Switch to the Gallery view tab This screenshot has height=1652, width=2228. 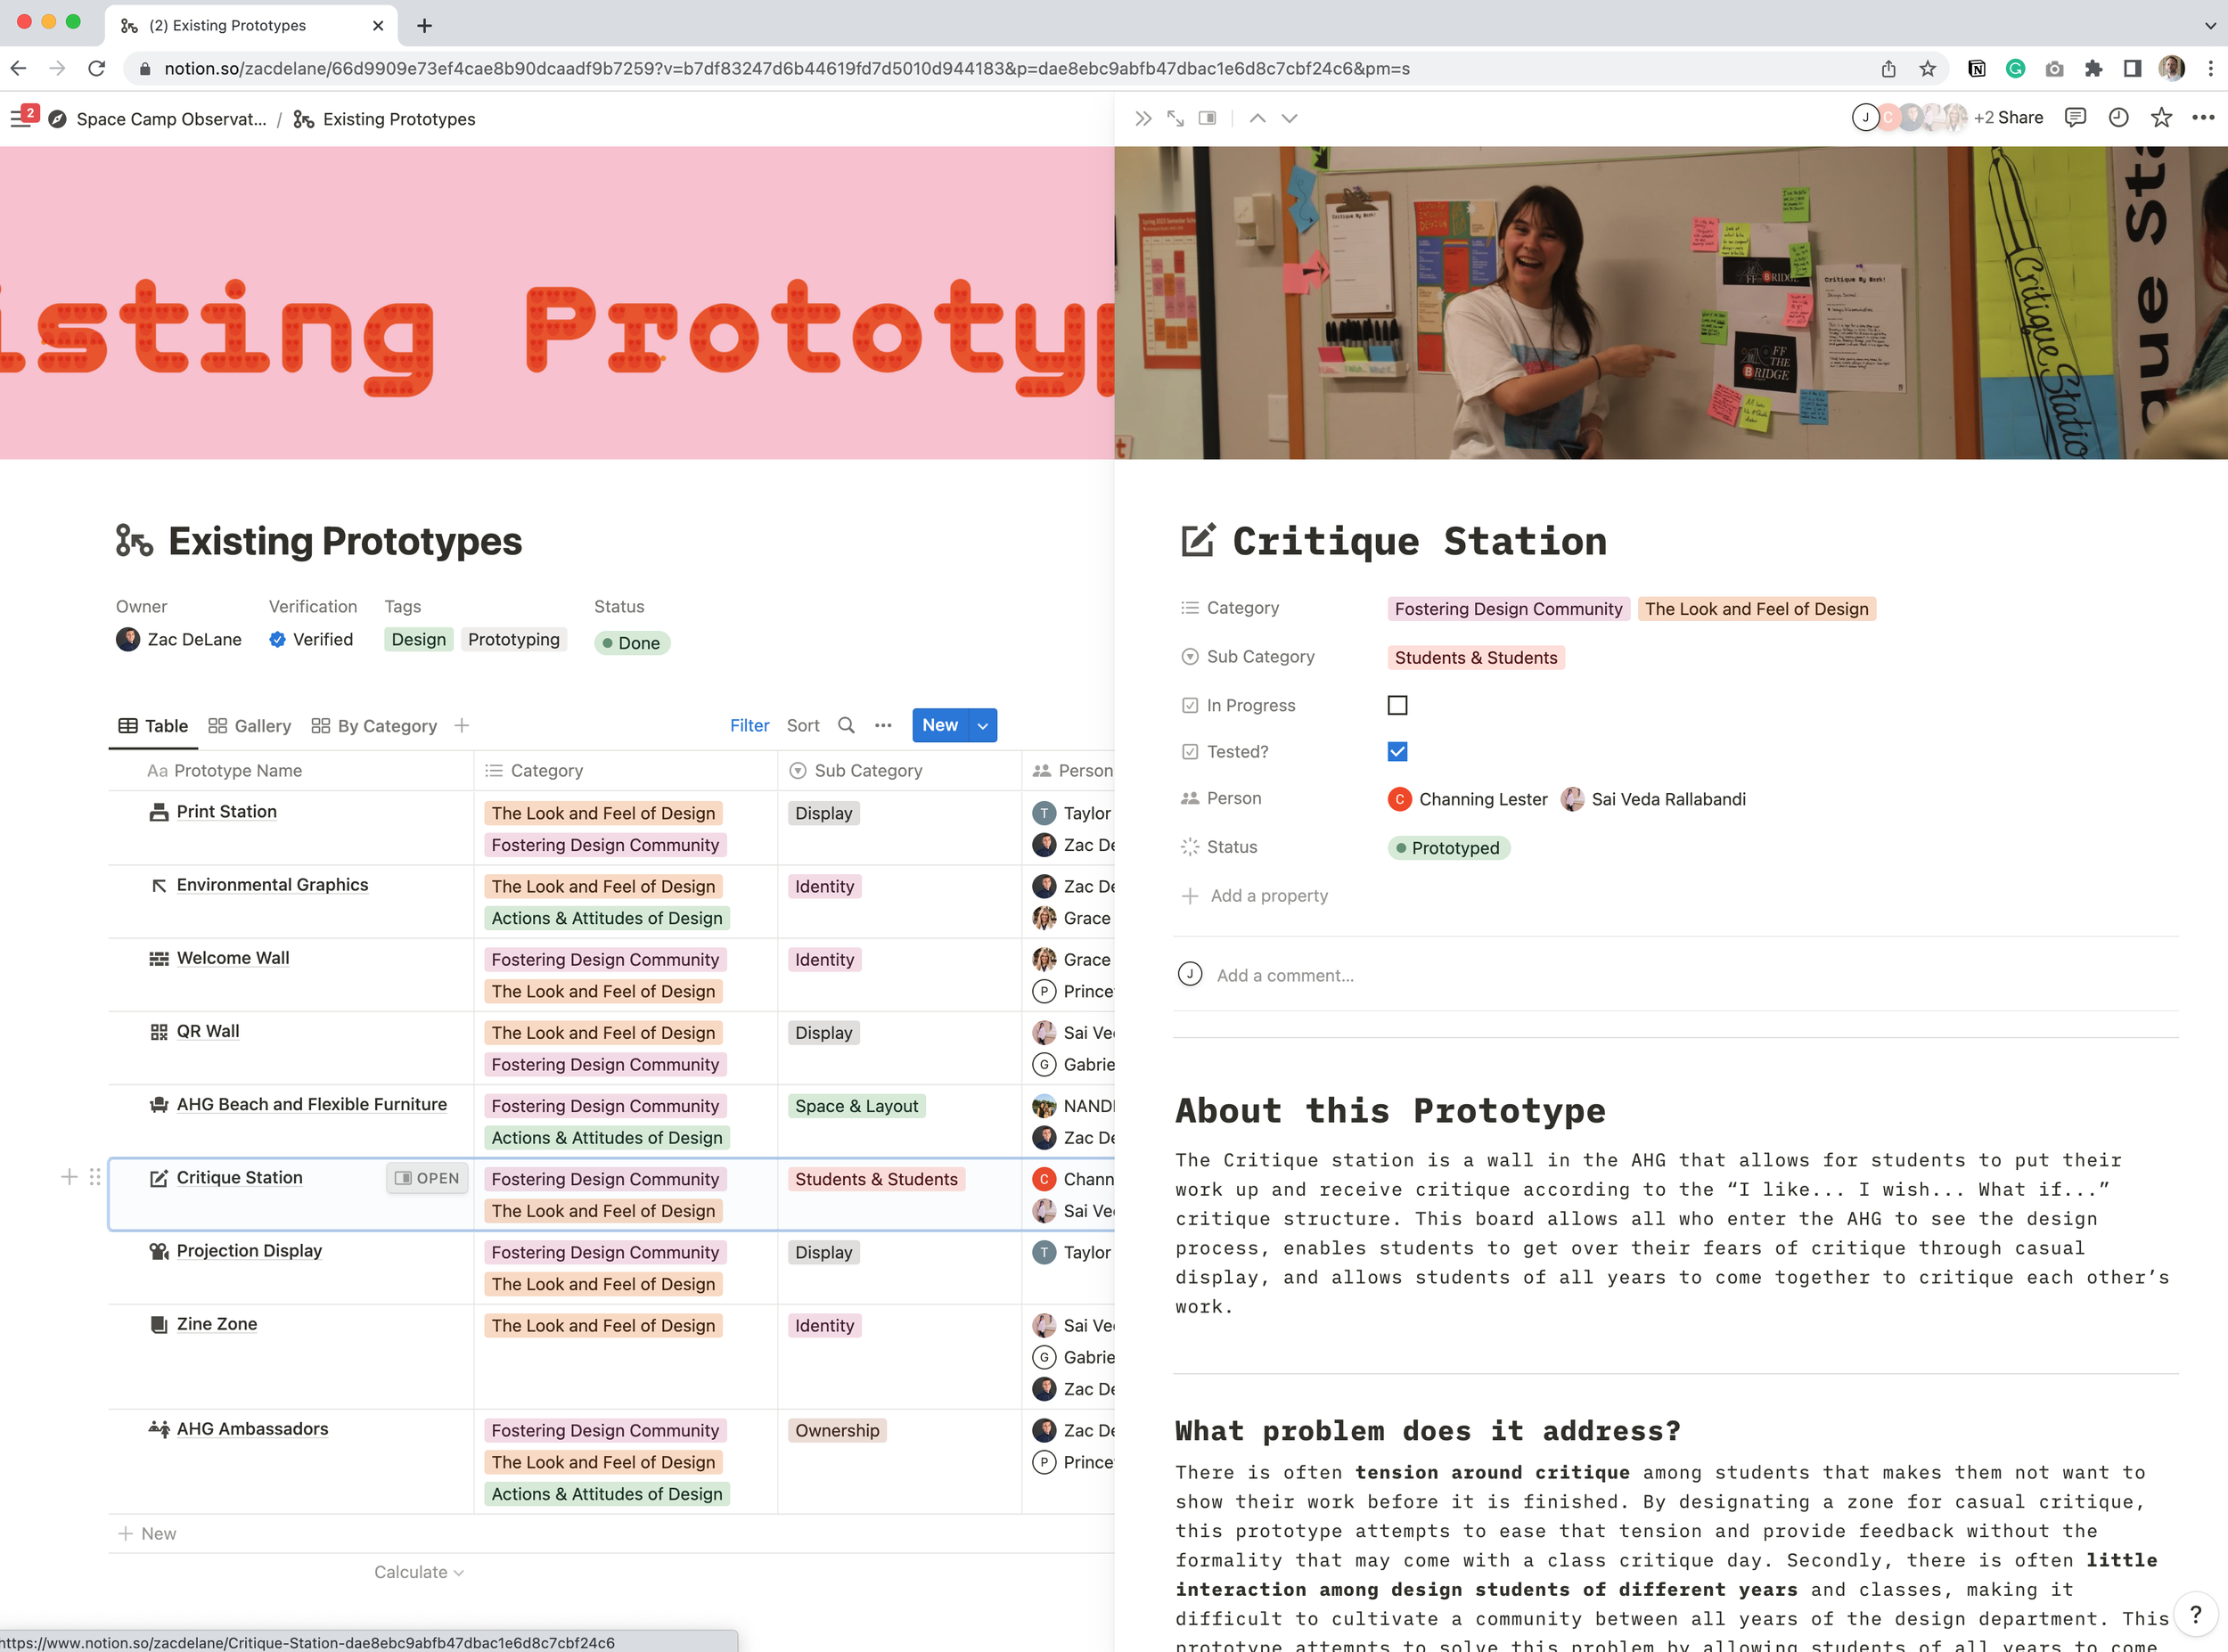pos(249,725)
